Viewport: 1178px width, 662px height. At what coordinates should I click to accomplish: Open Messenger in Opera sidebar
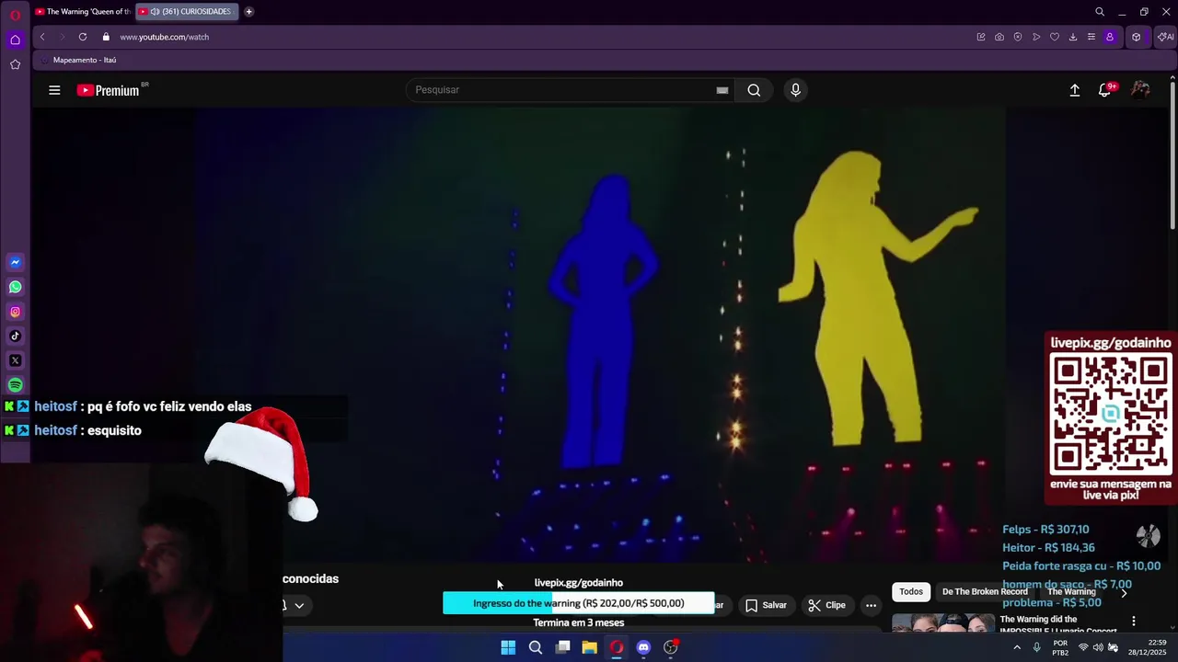click(x=15, y=263)
